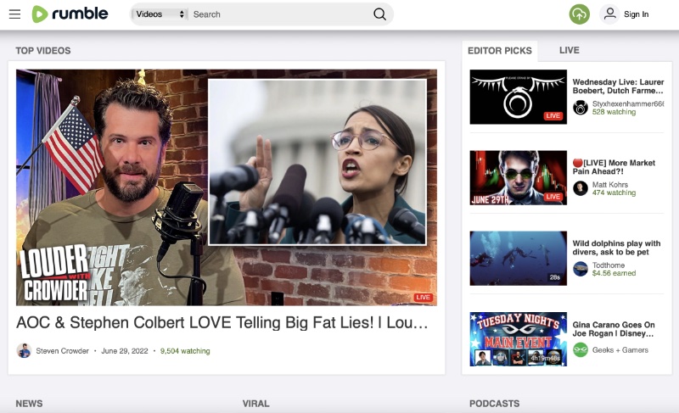The height and width of the screenshot is (413, 679).
Task: Click Matt Kohrs channel avatar
Action: (581, 188)
